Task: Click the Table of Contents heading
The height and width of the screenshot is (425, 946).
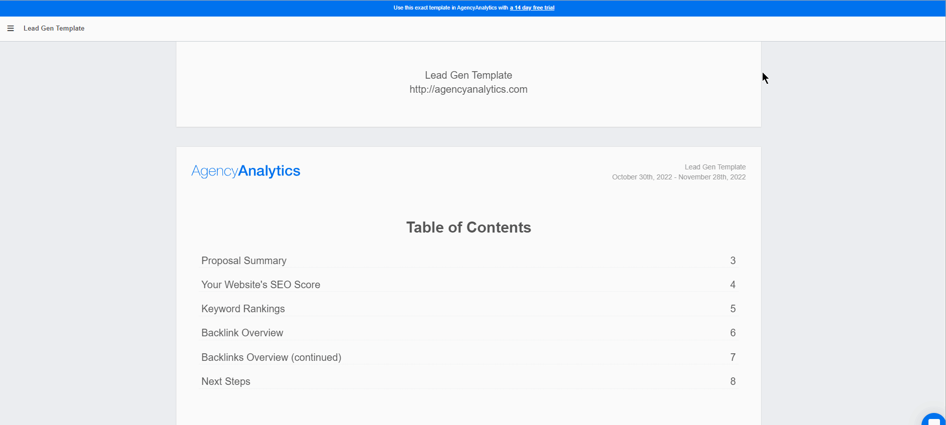Action: click(468, 228)
